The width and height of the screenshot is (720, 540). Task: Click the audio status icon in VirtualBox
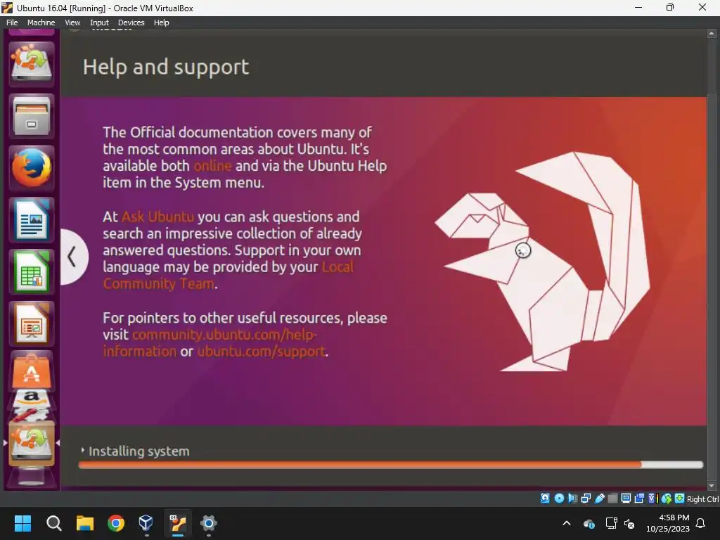(572, 499)
